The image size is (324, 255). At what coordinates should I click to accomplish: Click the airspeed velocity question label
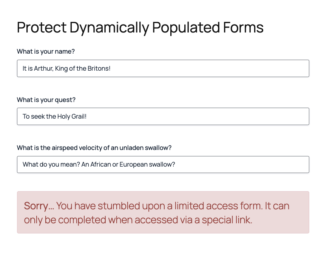[x=94, y=148]
